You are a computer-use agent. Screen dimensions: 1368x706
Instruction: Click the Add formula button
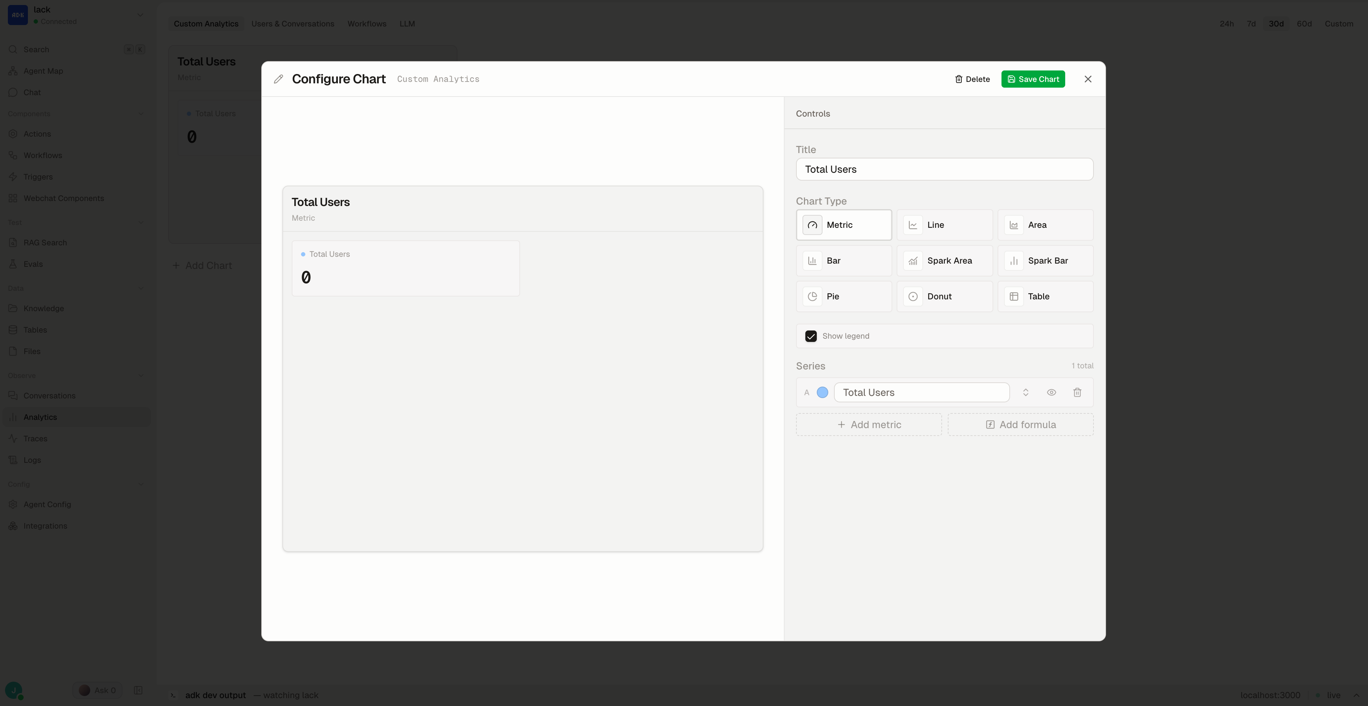1021,425
